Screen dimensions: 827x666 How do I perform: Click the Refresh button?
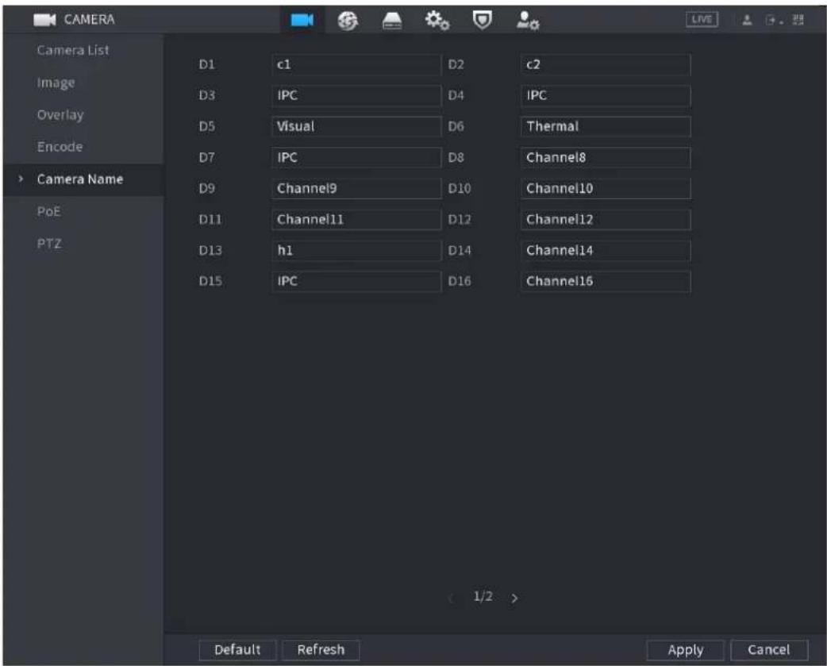tap(321, 649)
